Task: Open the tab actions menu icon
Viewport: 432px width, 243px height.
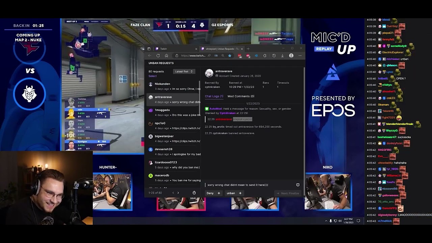Action: coord(149,49)
